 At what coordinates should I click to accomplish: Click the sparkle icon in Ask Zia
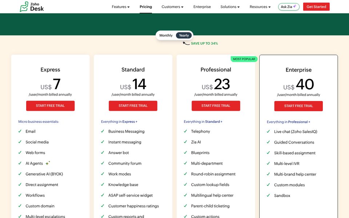point(294,7)
